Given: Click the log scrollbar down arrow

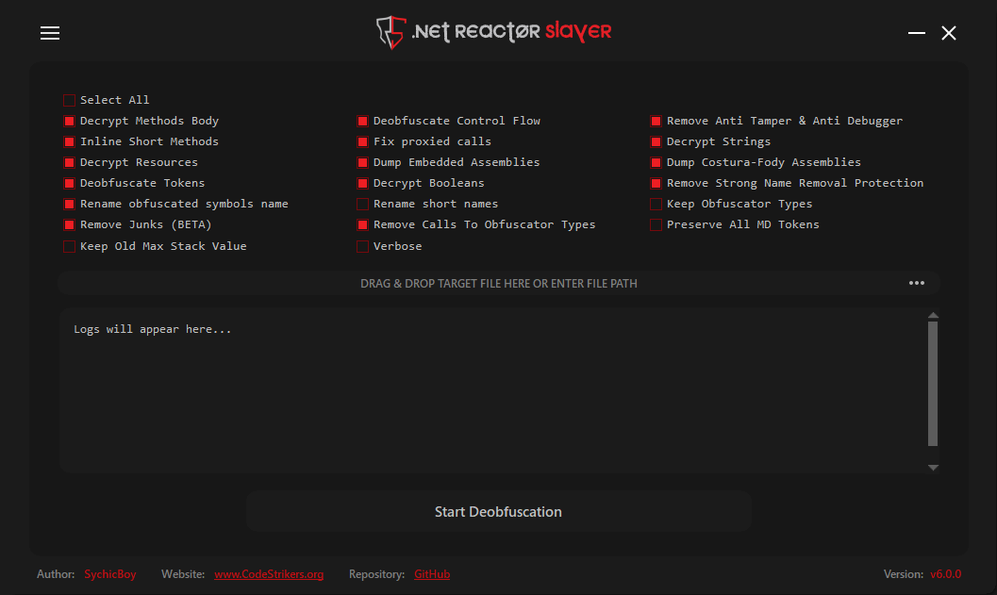Looking at the screenshot, I should [933, 467].
